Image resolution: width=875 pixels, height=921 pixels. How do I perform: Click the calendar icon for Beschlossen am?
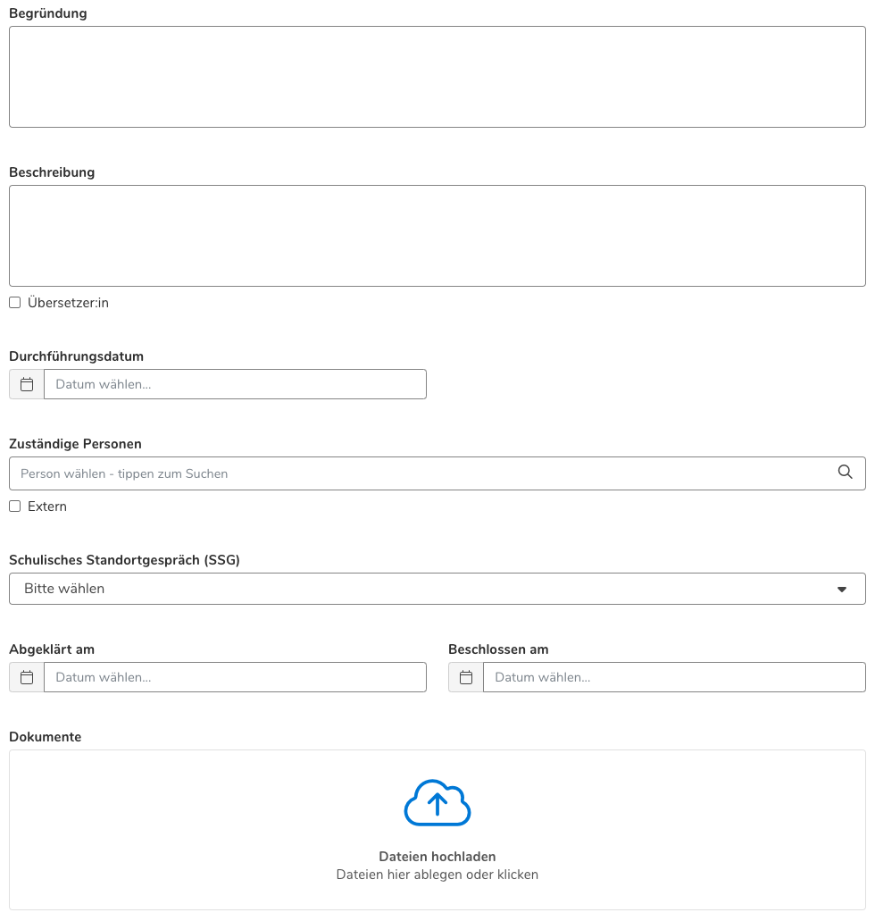466,677
